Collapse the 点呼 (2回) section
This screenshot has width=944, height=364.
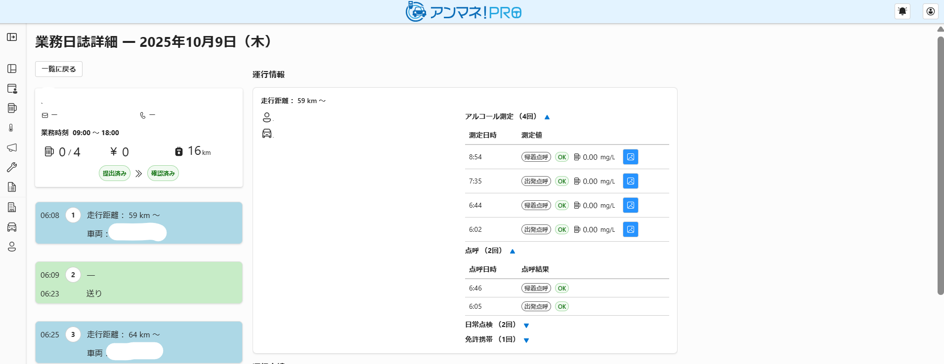coord(513,251)
